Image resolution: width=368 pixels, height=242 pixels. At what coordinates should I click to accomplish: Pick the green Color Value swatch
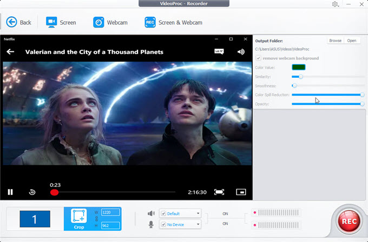point(299,68)
